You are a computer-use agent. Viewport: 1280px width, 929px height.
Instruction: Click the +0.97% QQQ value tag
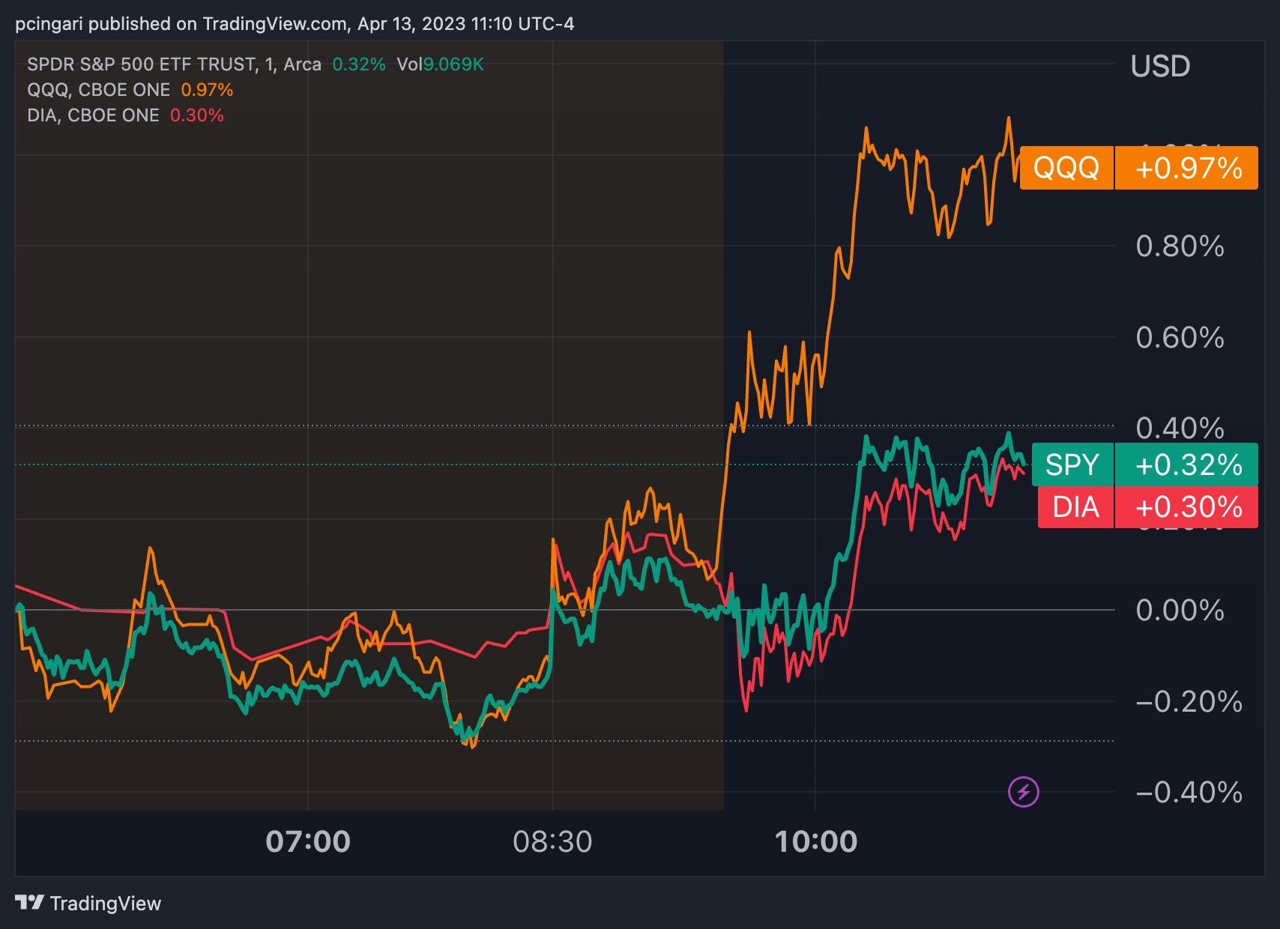tap(1187, 168)
